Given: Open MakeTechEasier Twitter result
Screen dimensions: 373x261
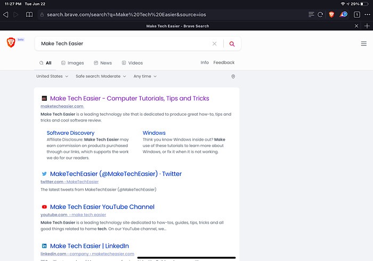Looking at the screenshot, I should click(116, 174).
